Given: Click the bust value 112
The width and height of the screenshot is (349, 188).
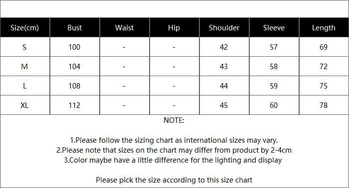Looking at the screenshot, I should click(x=74, y=105).
